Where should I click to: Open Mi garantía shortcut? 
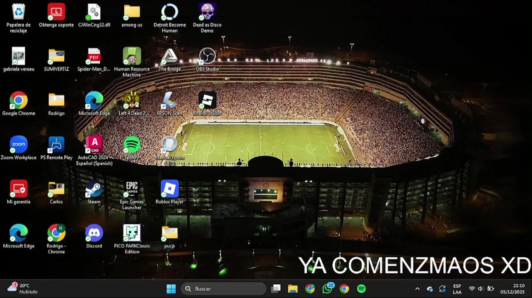pos(19,192)
